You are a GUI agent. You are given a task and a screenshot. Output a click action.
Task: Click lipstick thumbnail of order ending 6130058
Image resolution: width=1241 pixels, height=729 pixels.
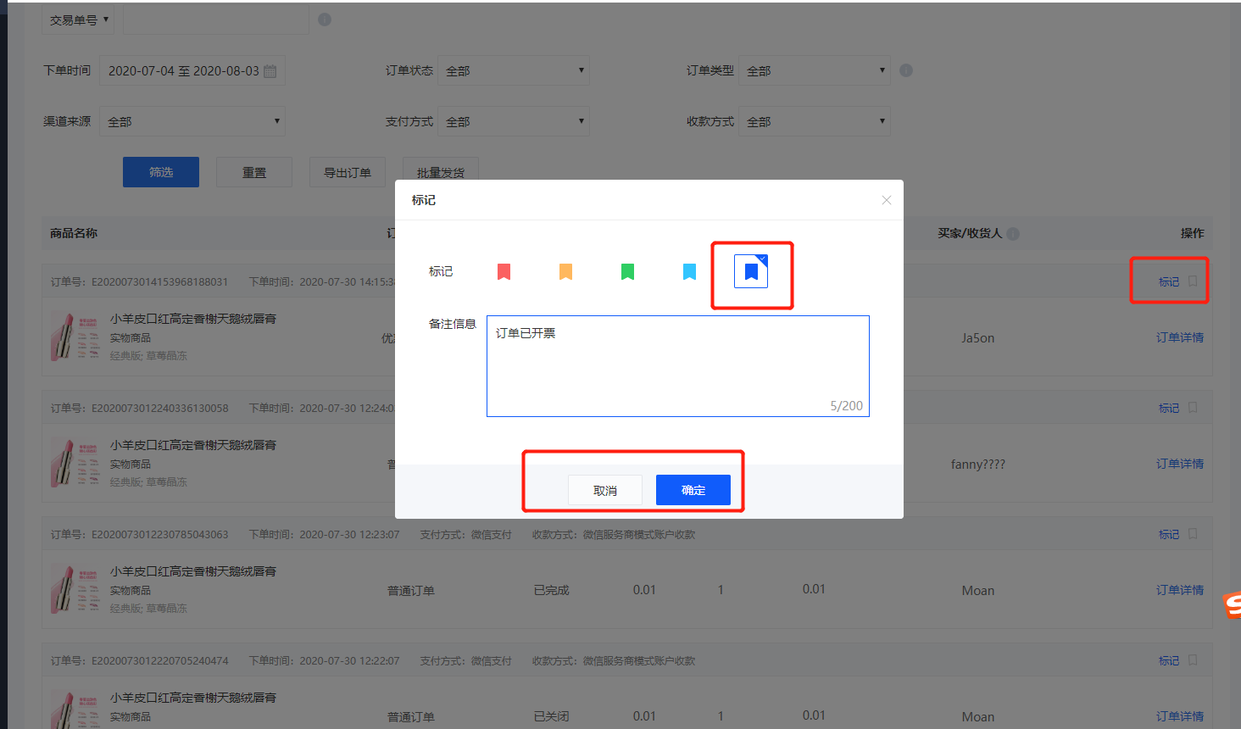[75, 463]
